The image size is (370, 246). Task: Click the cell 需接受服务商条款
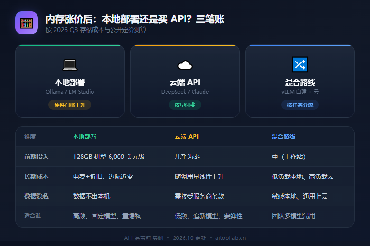[199, 196]
